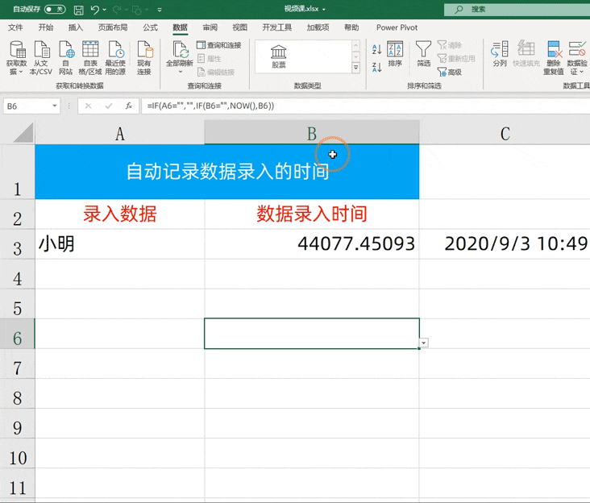Select column C header
Image resolution: width=590 pixels, height=503 pixels.
pos(505,132)
